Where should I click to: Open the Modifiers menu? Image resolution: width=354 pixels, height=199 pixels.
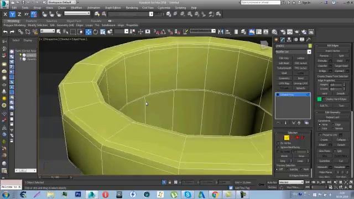(76, 8)
